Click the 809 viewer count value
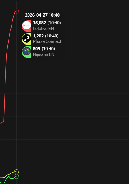Image resolution: width=129 pixels, height=184 pixels. [37, 49]
